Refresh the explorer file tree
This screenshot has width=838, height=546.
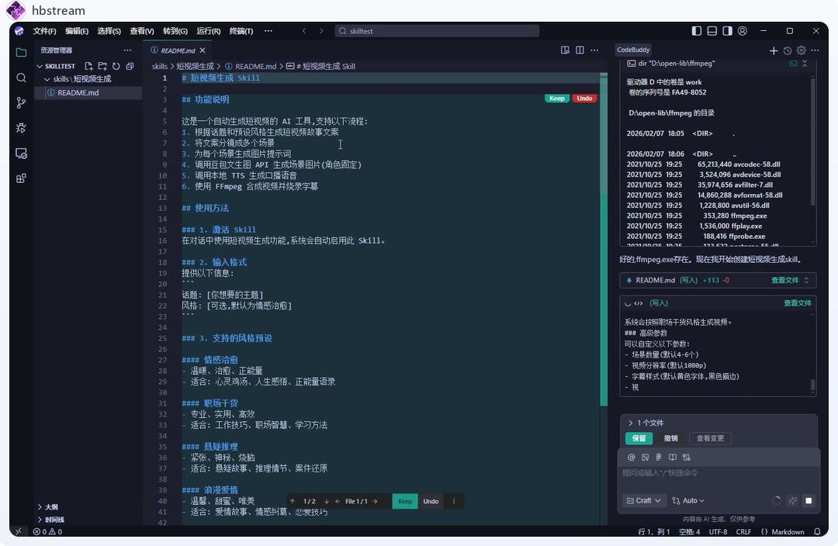tap(116, 66)
